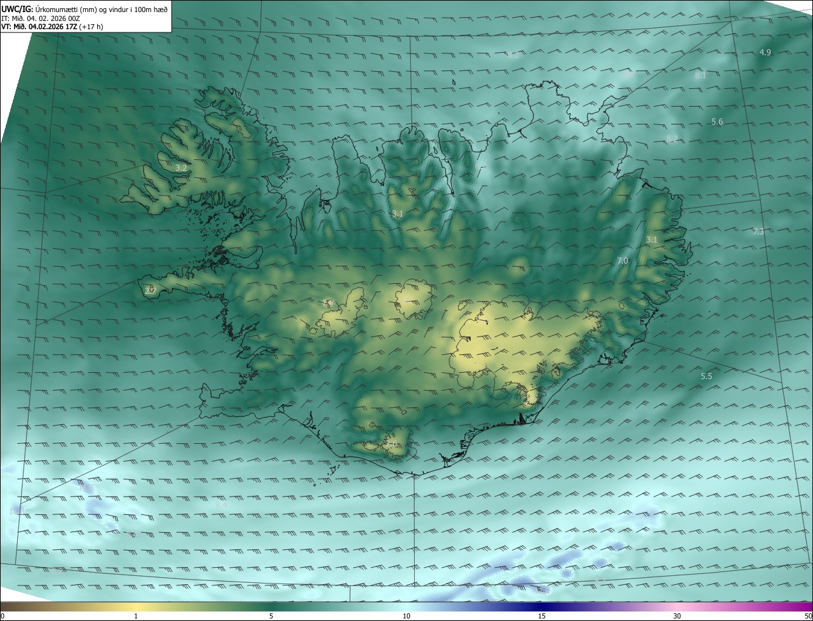Select the initial time line 'IT: Mið. 04. 02. 2026 00Z'

pyautogui.click(x=40, y=18)
